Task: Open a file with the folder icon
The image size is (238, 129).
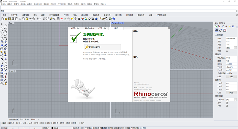Action: point(6,19)
